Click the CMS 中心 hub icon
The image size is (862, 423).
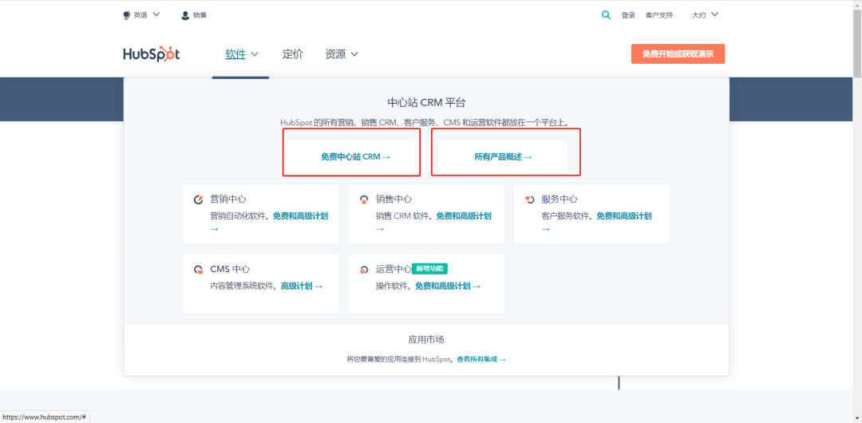click(x=199, y=270)
